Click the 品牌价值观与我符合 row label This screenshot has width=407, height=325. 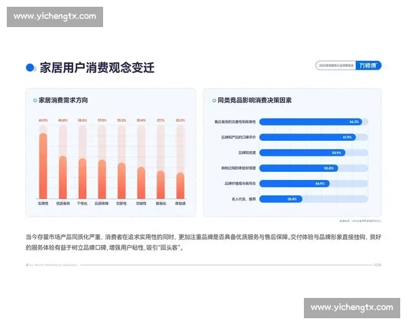tap(240, 183)
